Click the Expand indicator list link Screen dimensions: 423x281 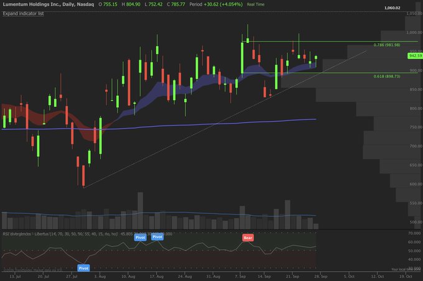tap(23, 14)
